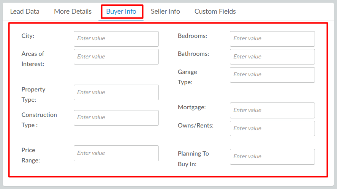Go to the Seller Info tab

click(165, 11)
